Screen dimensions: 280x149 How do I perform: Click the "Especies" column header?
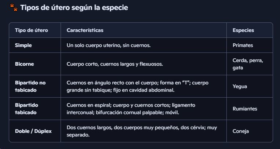point(243,30)
